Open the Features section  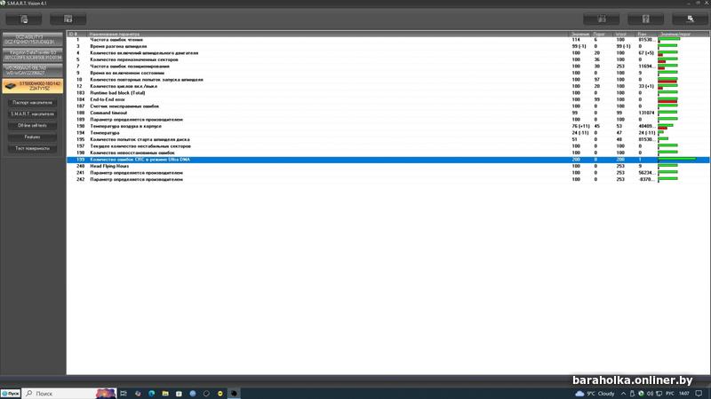(x=32, y=137)
